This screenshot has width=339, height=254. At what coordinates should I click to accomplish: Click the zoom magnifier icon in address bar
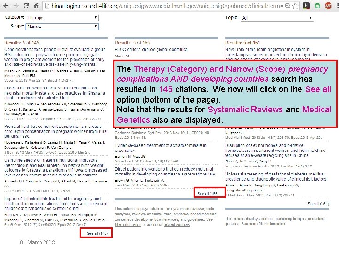tap(287, 6)
